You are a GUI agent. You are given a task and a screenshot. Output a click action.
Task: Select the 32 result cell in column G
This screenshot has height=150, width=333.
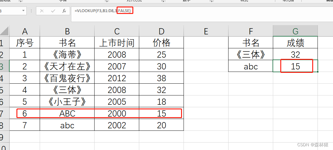point(295,54)
